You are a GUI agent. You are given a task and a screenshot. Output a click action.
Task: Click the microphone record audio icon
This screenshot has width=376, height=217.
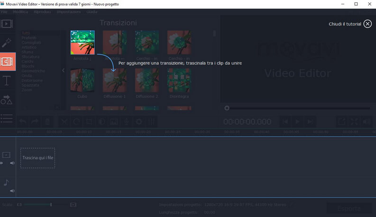127,122
